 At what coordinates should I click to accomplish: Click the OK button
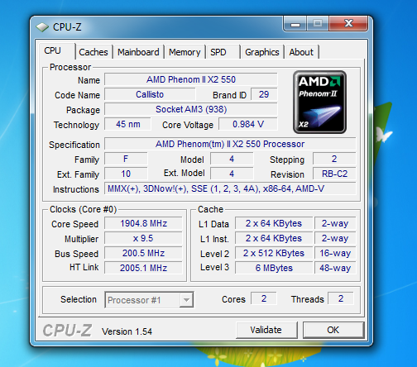point(333,330)
